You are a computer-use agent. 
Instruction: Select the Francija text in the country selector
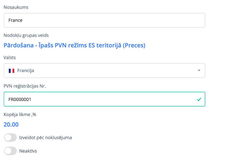coord(26,70)
